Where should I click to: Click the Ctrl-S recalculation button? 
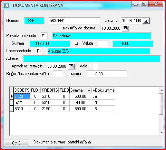[x=16, y=143]
